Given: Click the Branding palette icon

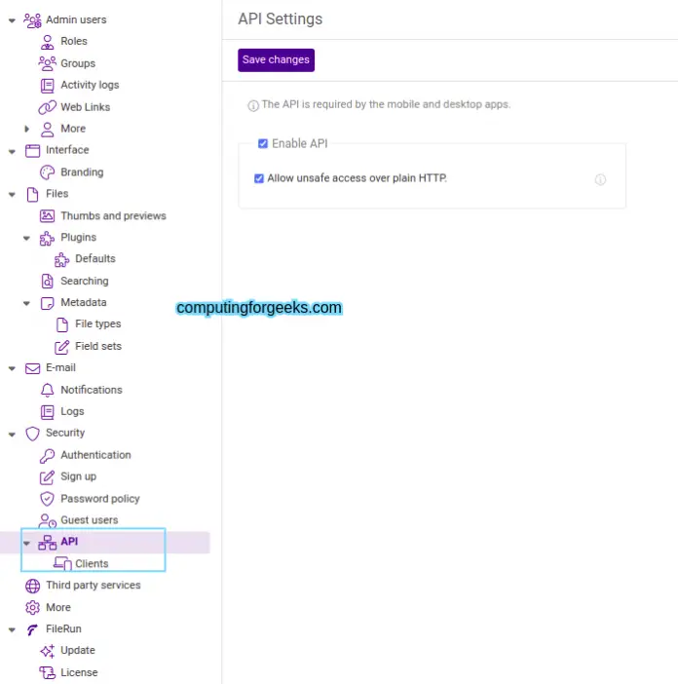Looking at the screenshot, I should point(47,172).
